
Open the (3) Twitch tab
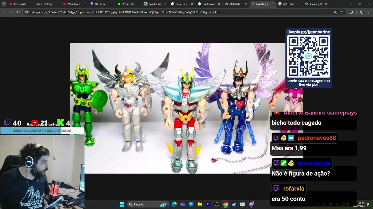tap(101, 4)
